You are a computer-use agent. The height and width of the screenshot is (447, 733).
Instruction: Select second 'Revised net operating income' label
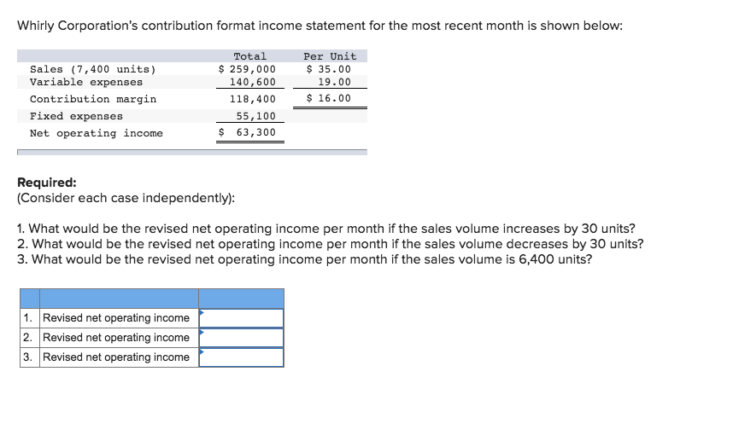pyautogui.click(x=116, y=337)
